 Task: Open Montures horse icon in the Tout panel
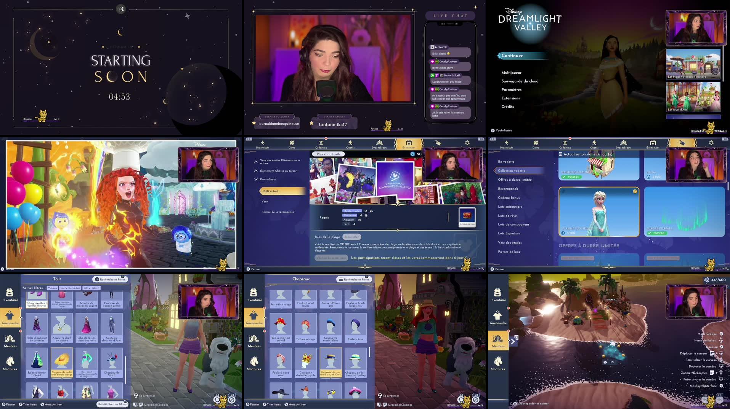pyautogui.click(x=10, y=363)
